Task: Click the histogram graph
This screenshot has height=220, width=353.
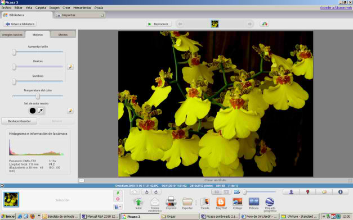Action: click(x=36, y=148)
